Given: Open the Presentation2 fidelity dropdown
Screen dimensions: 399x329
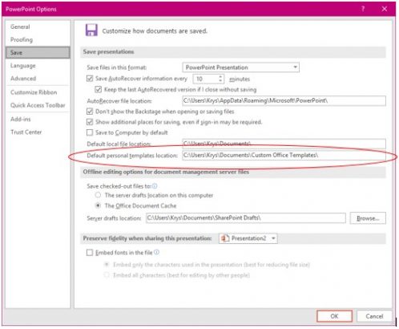Looking at the screenshot, I should pos(248,238).
